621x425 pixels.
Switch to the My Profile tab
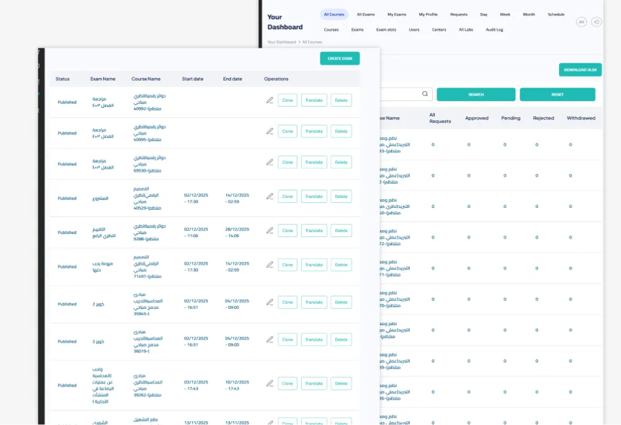pos(428,14)
